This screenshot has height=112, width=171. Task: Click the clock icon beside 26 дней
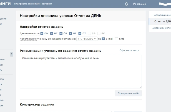135,4
